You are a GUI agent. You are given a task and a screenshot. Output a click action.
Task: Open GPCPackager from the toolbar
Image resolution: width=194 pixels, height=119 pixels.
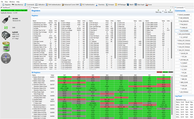click(x=120, y=5)
